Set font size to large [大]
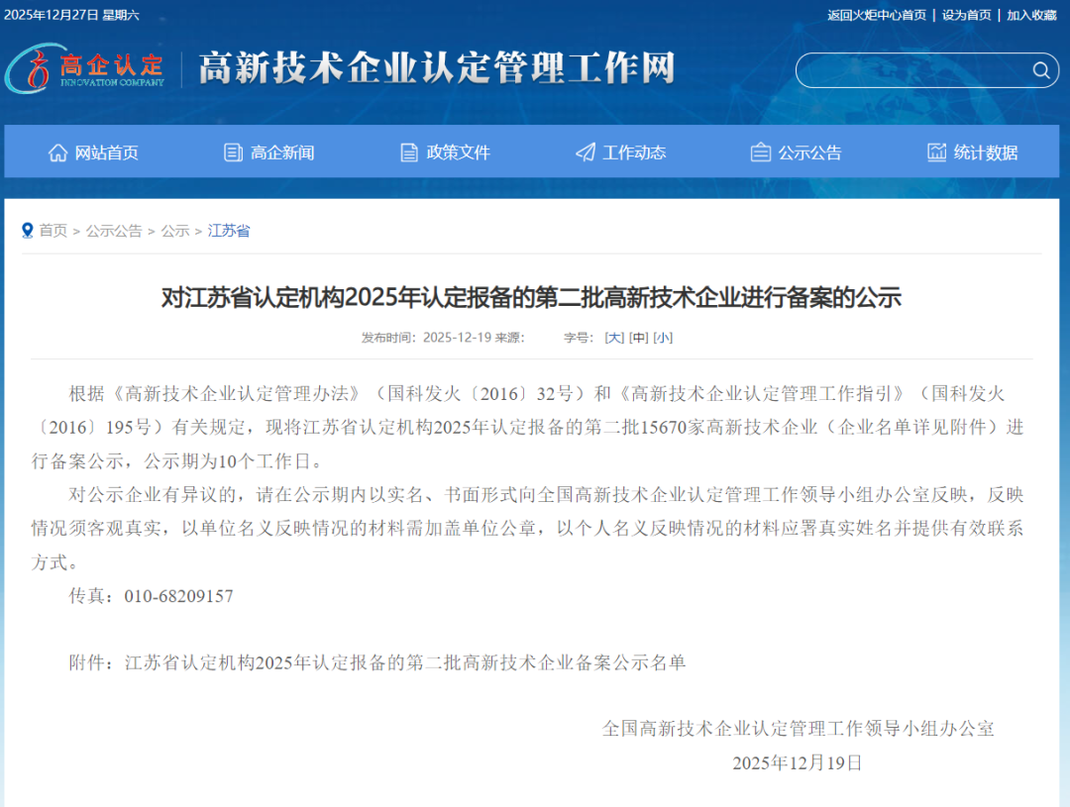 coord(614,338)
